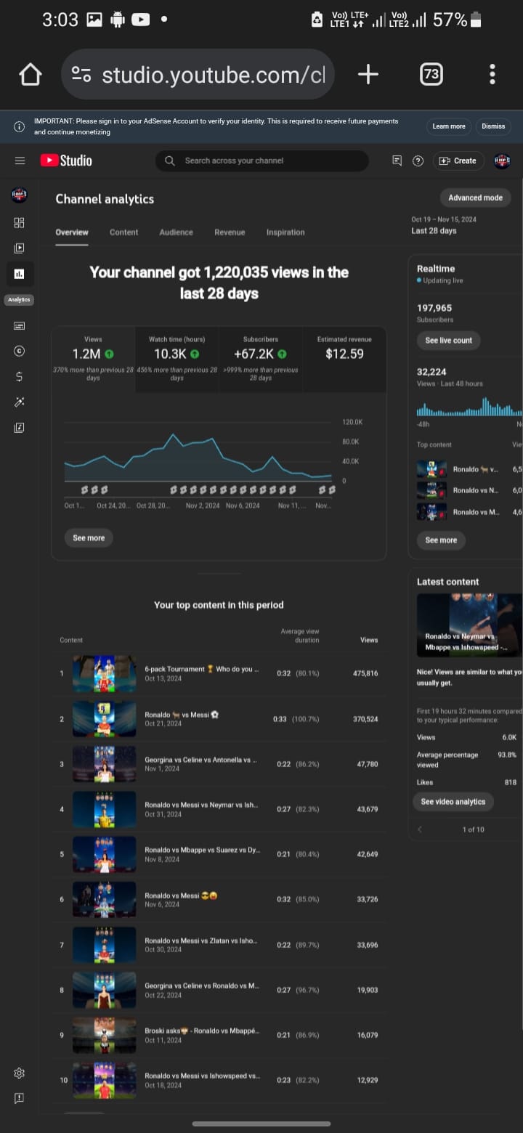This screenshot has height=1133, width=523.
Task: Click the search magnifier icon
Action: coord(170,161)
